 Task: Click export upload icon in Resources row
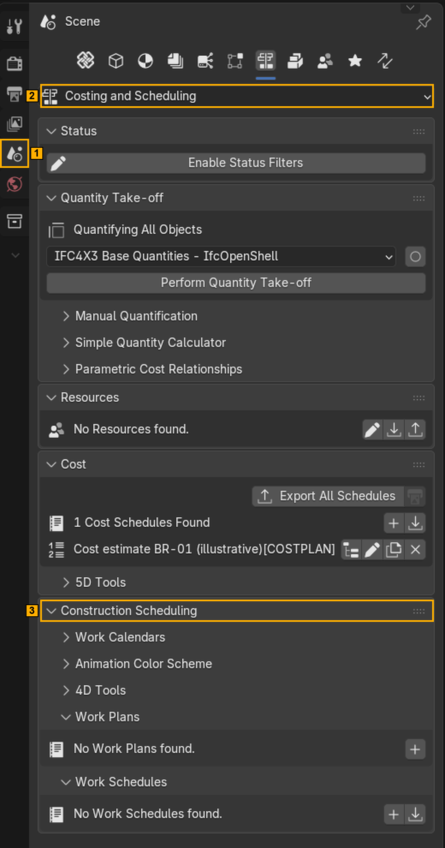(x=415, y=429)
